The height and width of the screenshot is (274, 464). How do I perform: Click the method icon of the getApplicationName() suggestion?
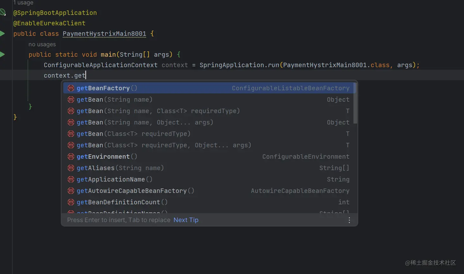point(71,179)
